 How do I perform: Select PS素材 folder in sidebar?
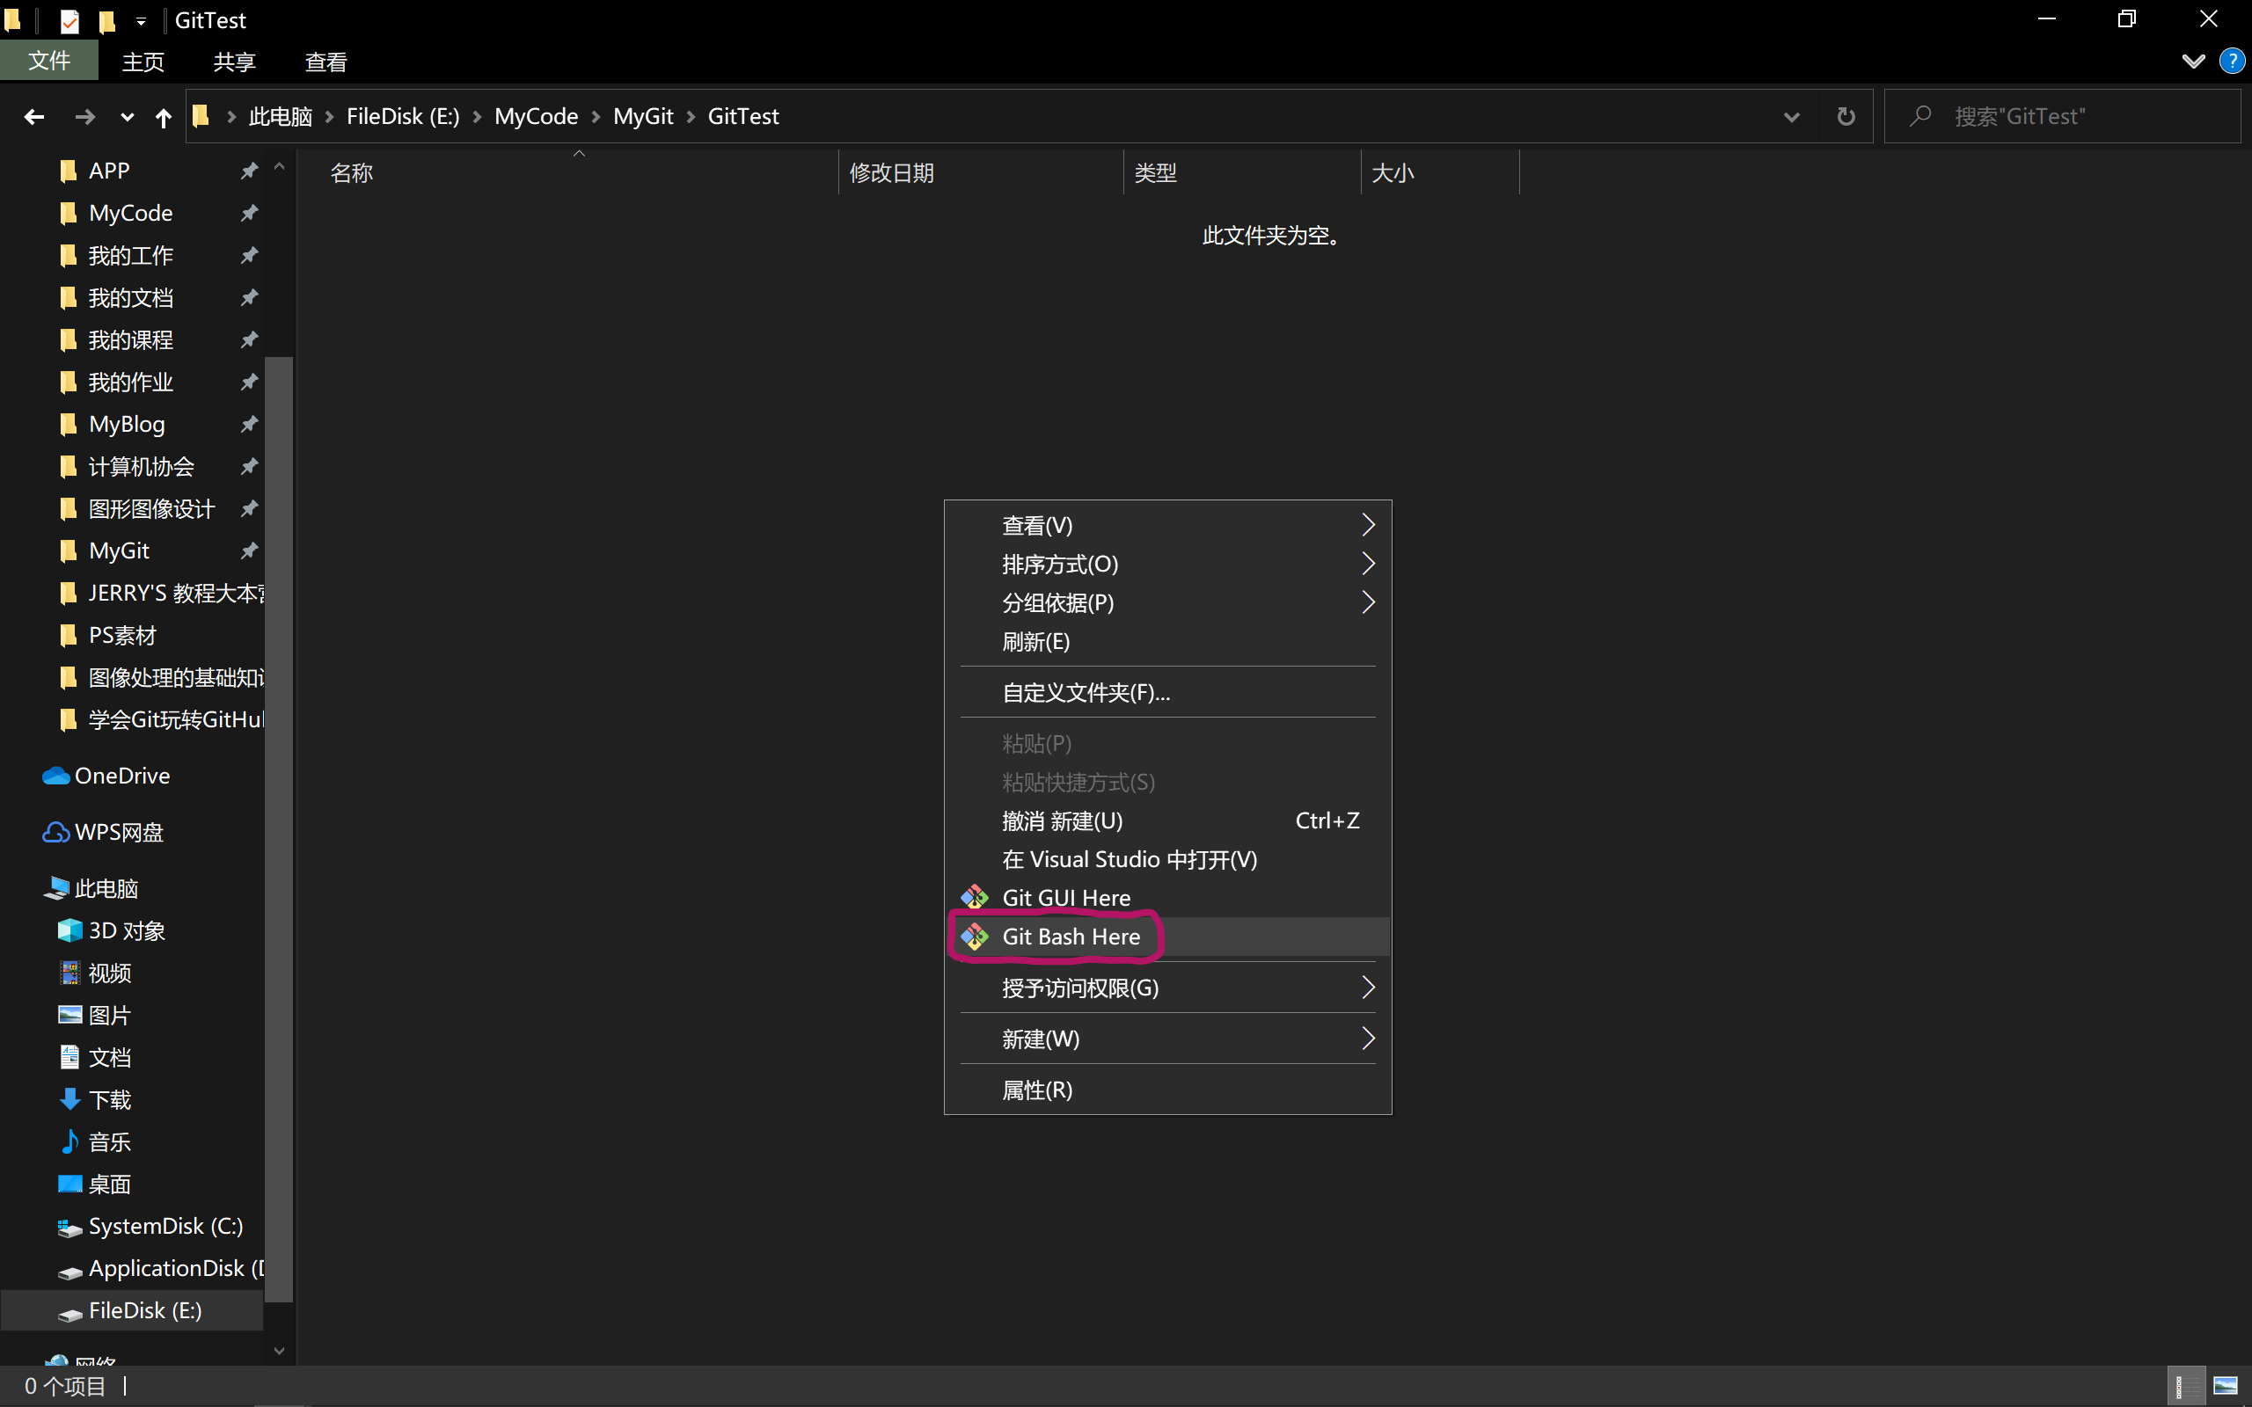click(122, 636)
